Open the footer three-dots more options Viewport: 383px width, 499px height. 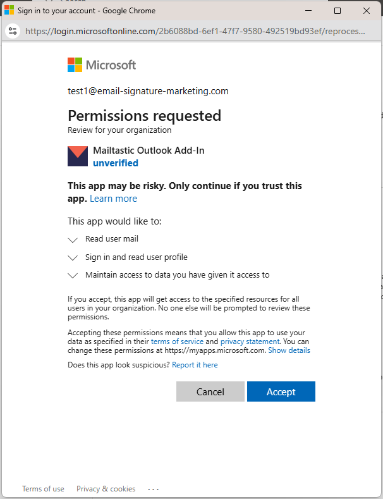(153, 489)
